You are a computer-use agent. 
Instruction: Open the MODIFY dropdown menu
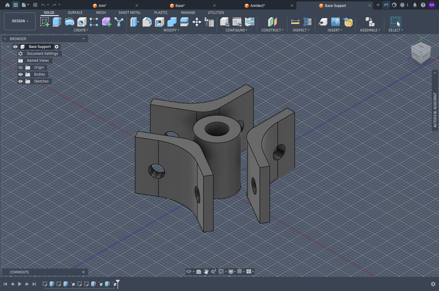pos(171,30)
